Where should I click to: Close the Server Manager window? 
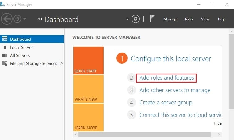tap(227, 4)
